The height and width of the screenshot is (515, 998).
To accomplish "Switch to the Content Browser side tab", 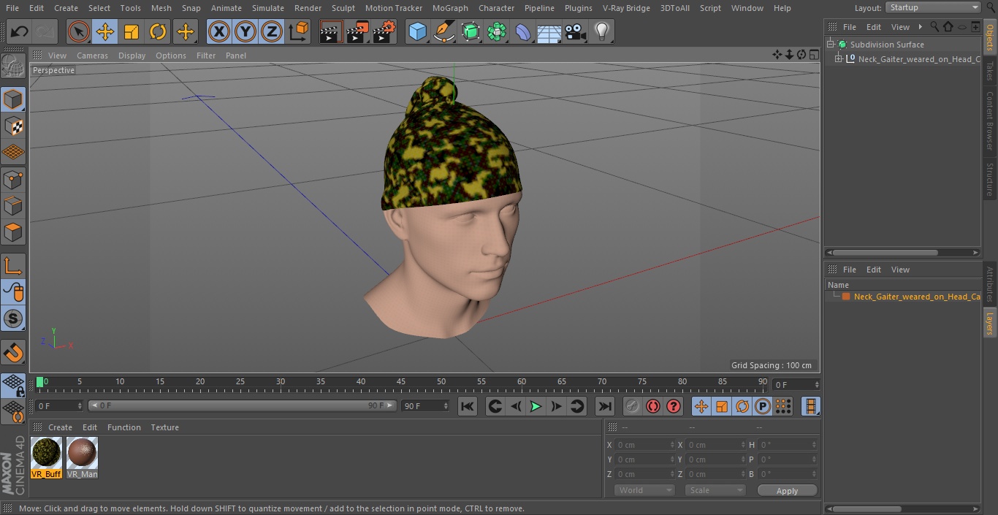I will click(989, 121).
